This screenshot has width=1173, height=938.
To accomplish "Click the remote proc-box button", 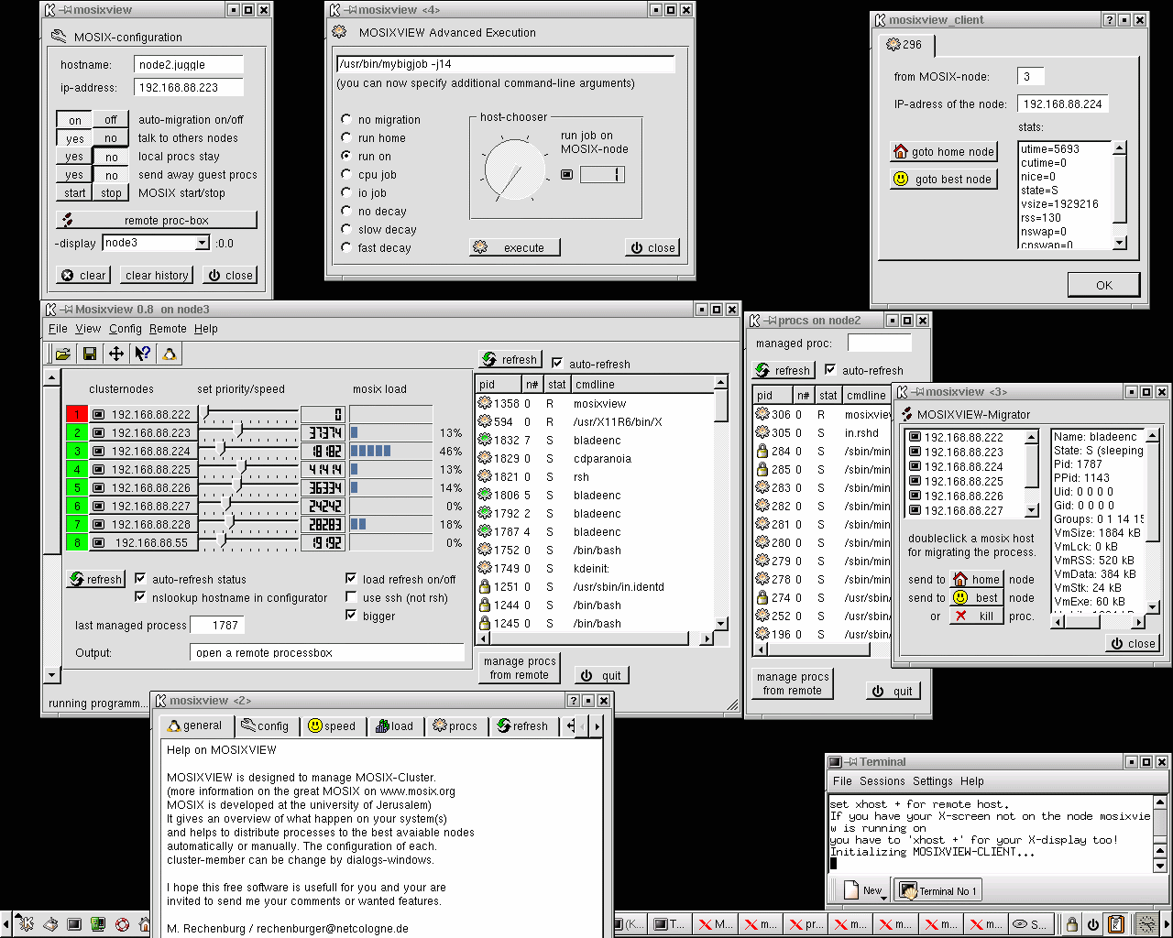I will pos(157,220).
